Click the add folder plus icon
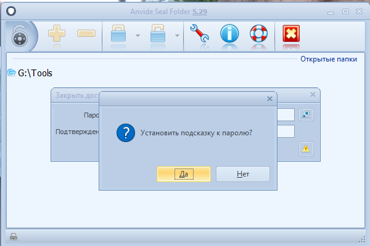Screen dimensions: 370x246 57,34
